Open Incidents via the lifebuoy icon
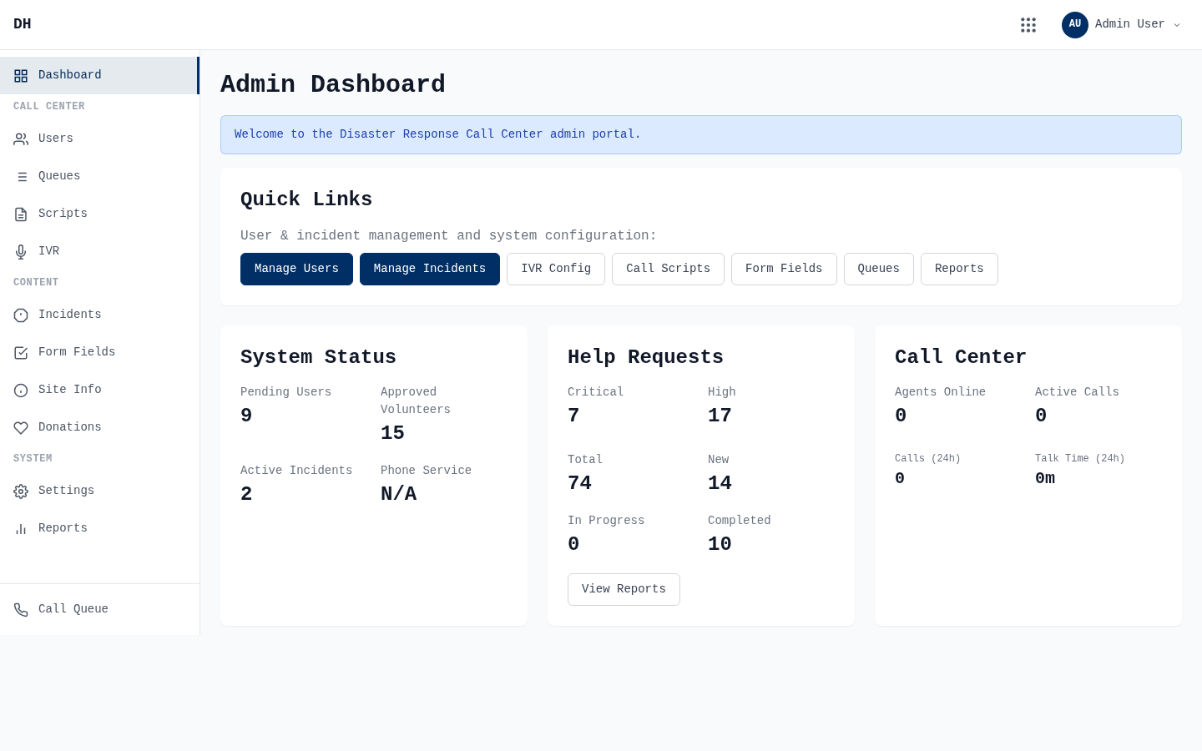The width and height of the screenshot is (1202, 751). pos(21,315)
